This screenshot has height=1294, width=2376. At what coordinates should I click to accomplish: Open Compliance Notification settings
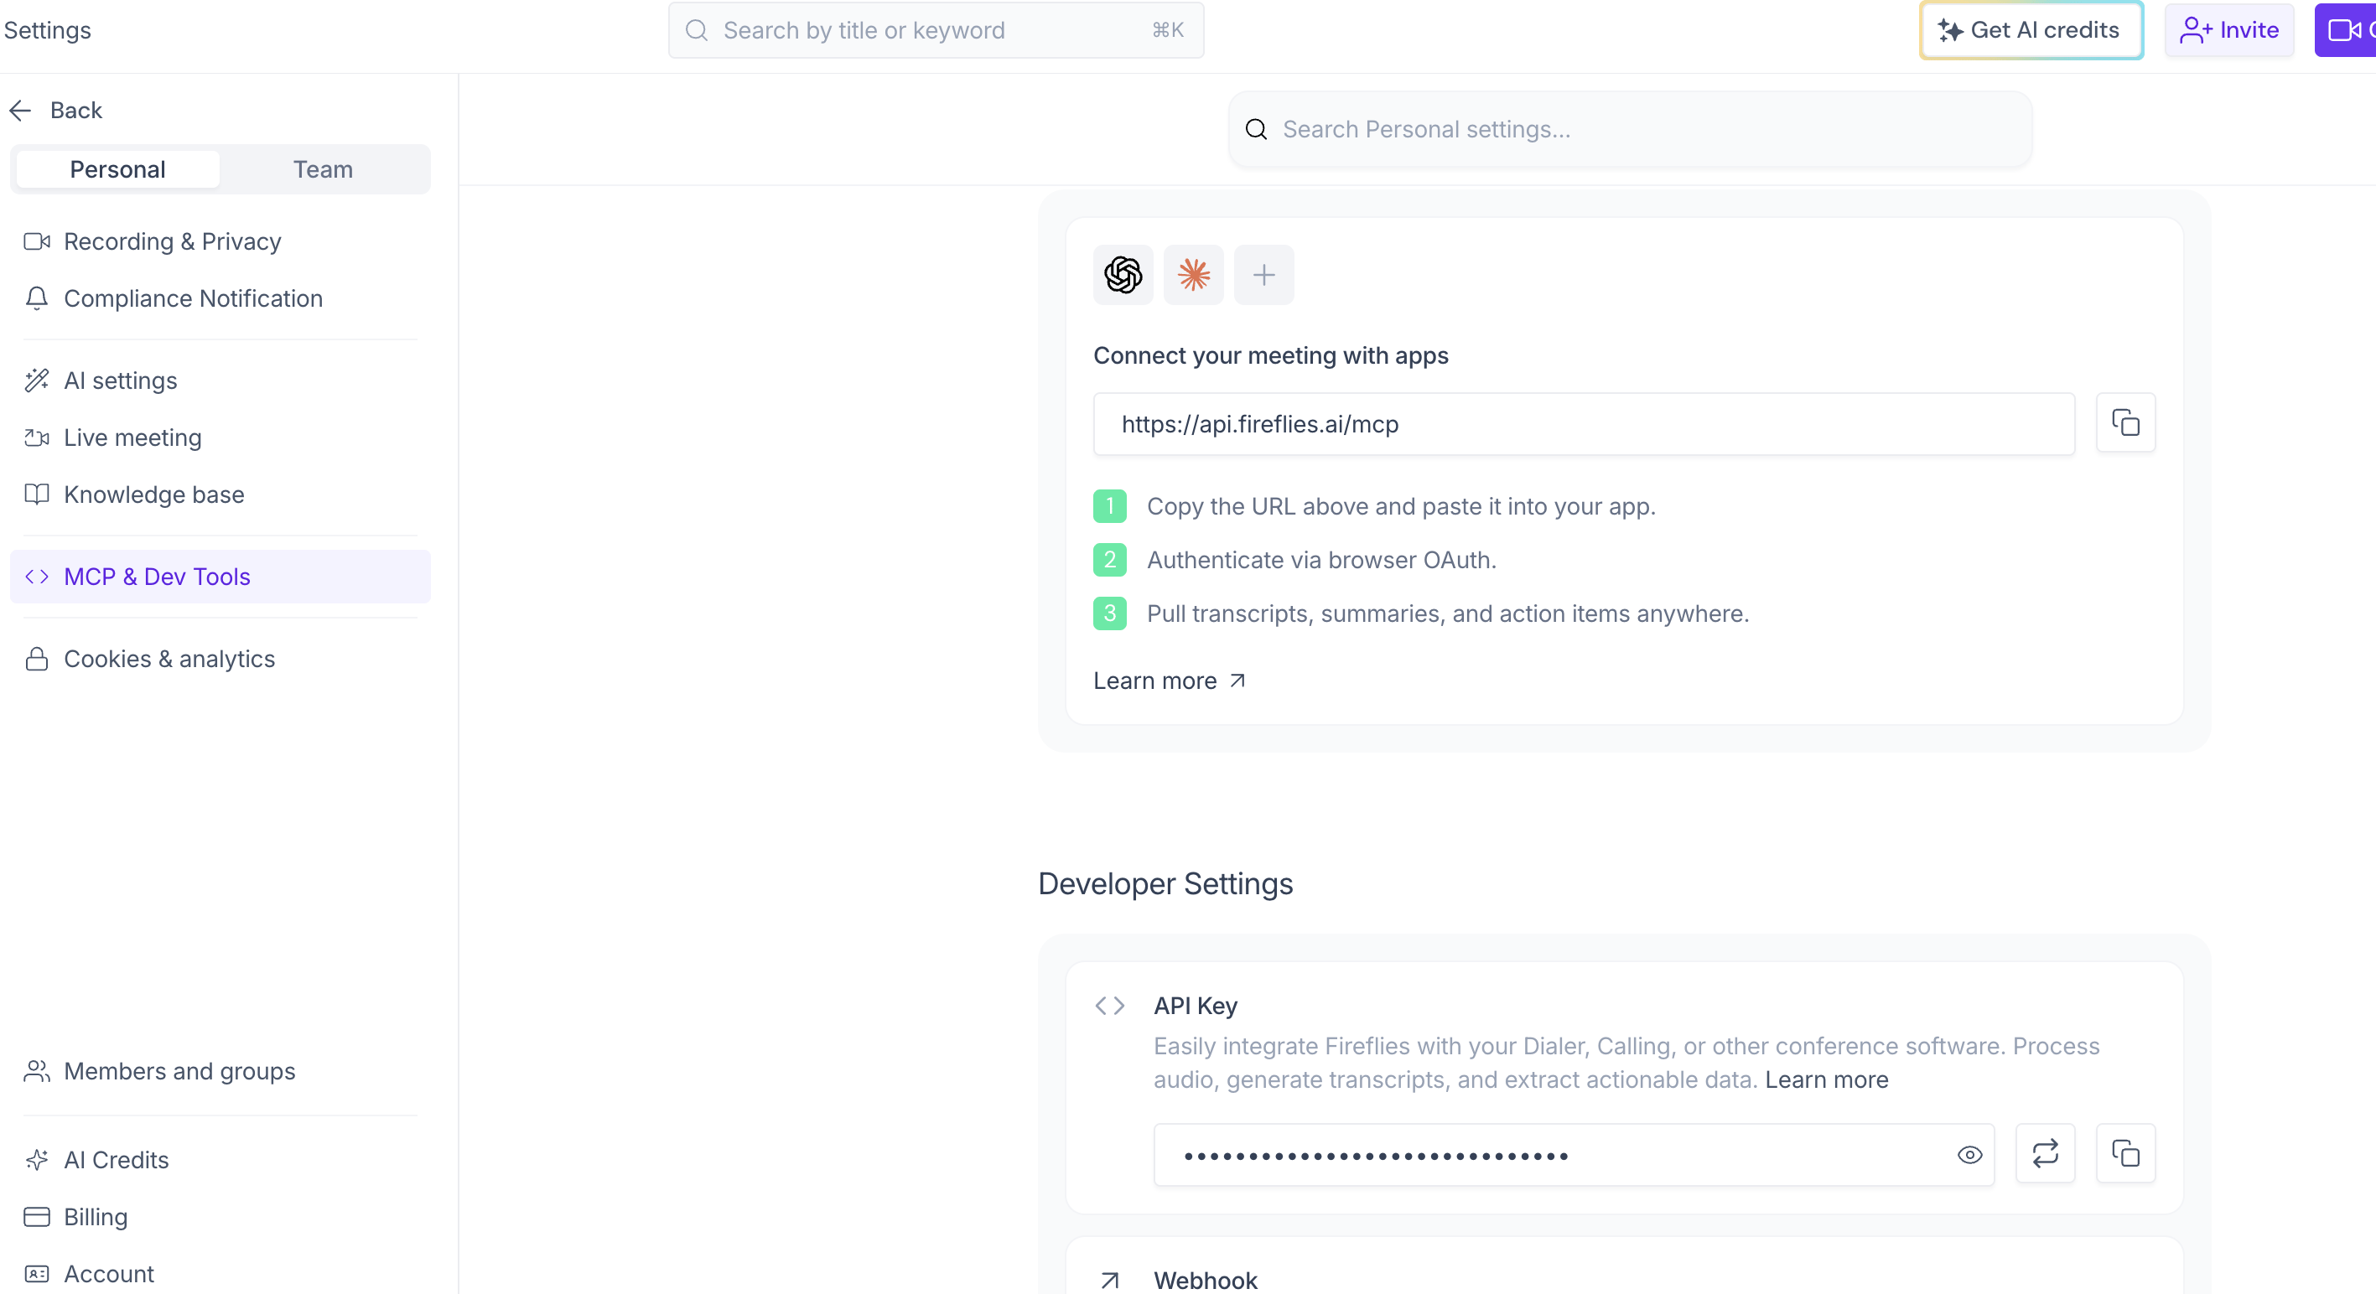pyautogui.click(x=220, y=299)
